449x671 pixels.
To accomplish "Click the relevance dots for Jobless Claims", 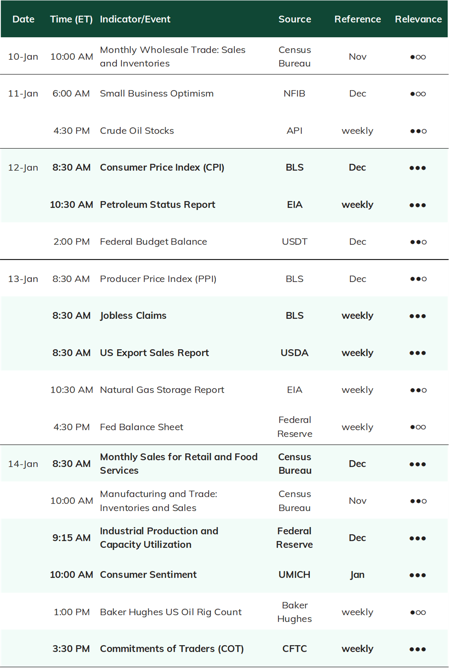I will click(x=418, y=316).
